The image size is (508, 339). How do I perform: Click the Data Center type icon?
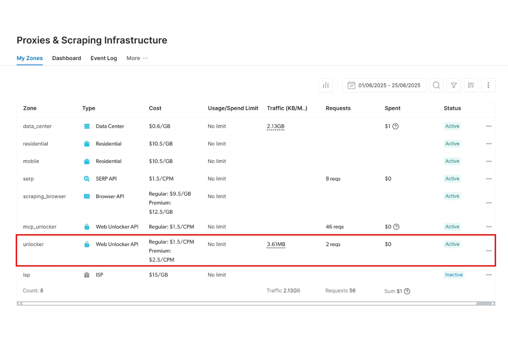click(x=87, y=126)
